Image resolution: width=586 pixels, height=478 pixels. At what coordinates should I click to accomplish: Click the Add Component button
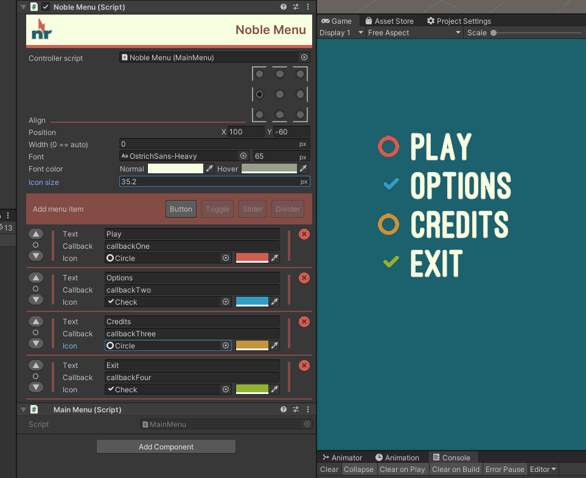(166, 446)
